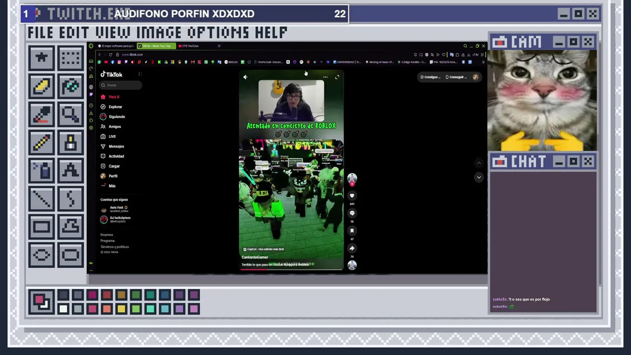The image size is (631, 355).
Task: Open the TikTok comments bubble
Action: click(352, 213)
